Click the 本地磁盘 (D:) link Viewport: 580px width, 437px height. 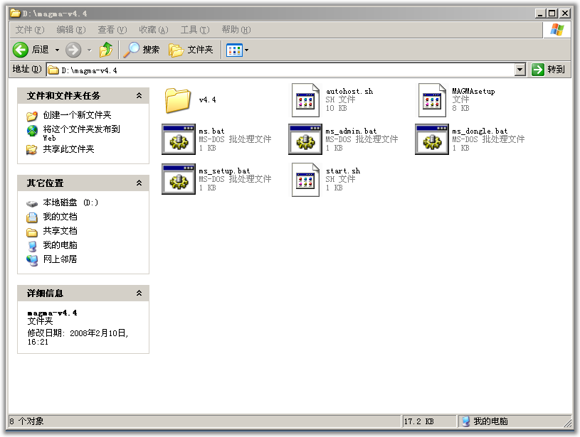[70, 203]
